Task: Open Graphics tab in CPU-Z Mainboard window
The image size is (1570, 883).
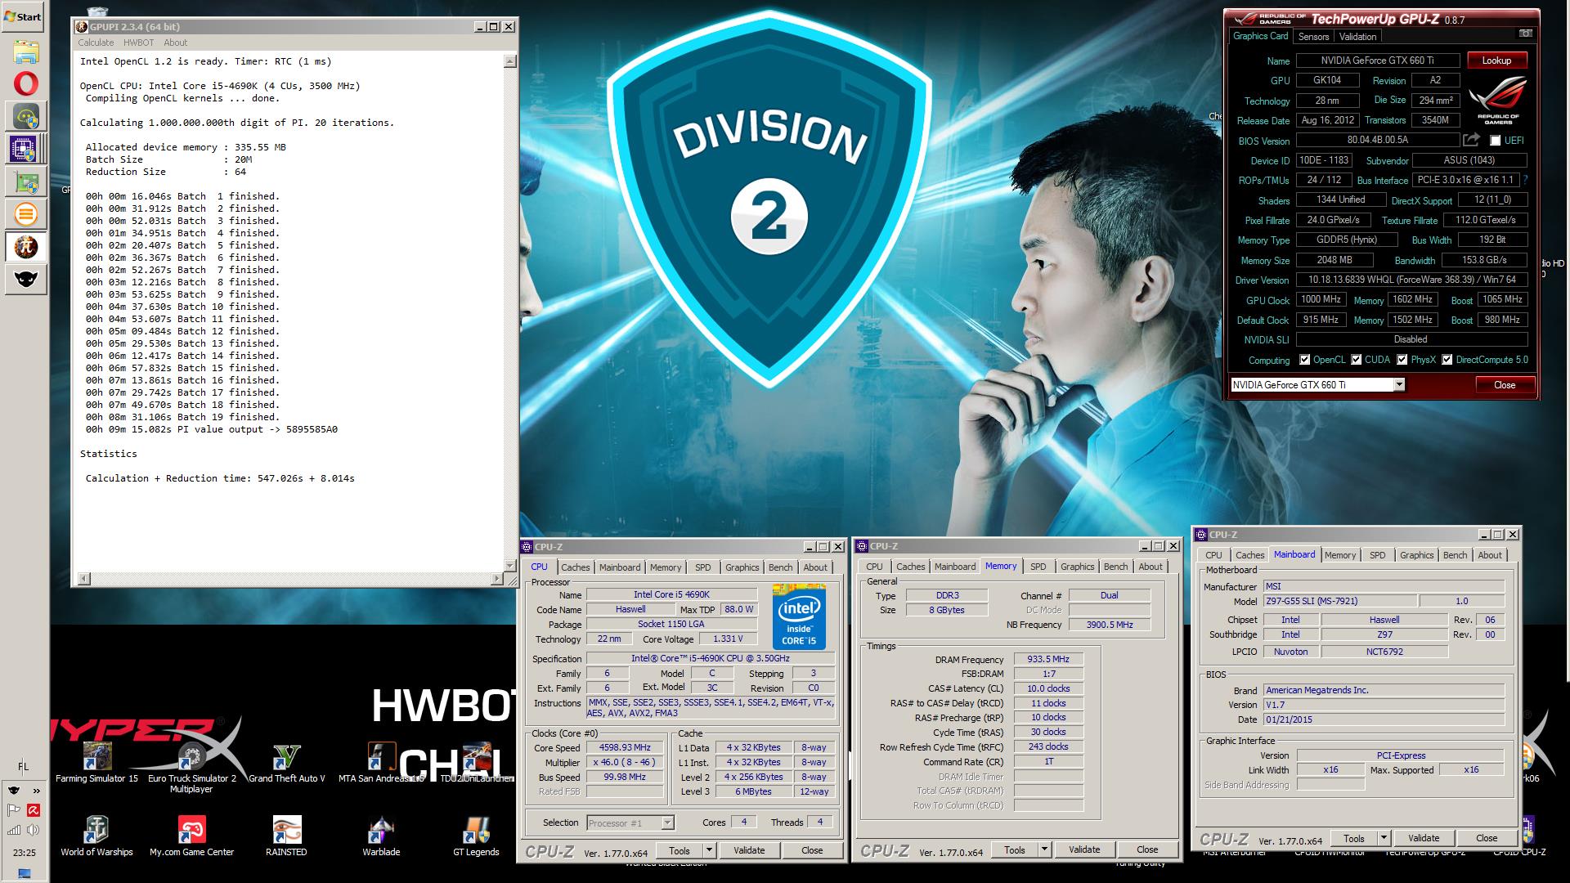Action: coord(1416,555)
